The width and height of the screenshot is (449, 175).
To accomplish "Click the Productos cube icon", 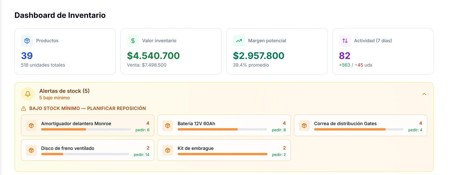I will pos(27,41).
